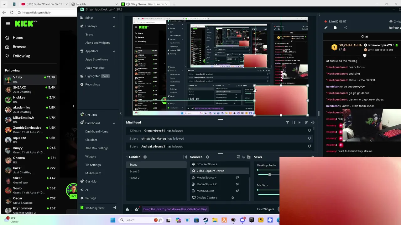This screenshot has width=401, height=225.
Task: Show the hidden Media Source 4
Action: [x=237, y=177]
